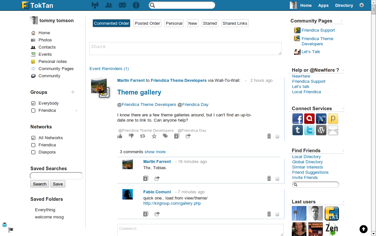Open the New tab

(x=193, y=23)
